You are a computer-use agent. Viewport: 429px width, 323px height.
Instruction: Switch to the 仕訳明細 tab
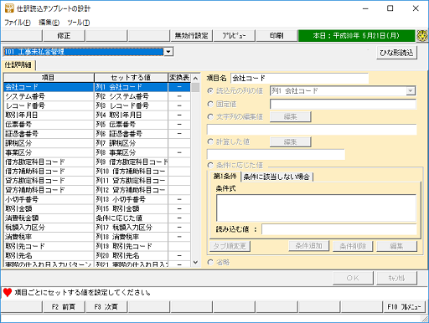[x=18, y=65]
